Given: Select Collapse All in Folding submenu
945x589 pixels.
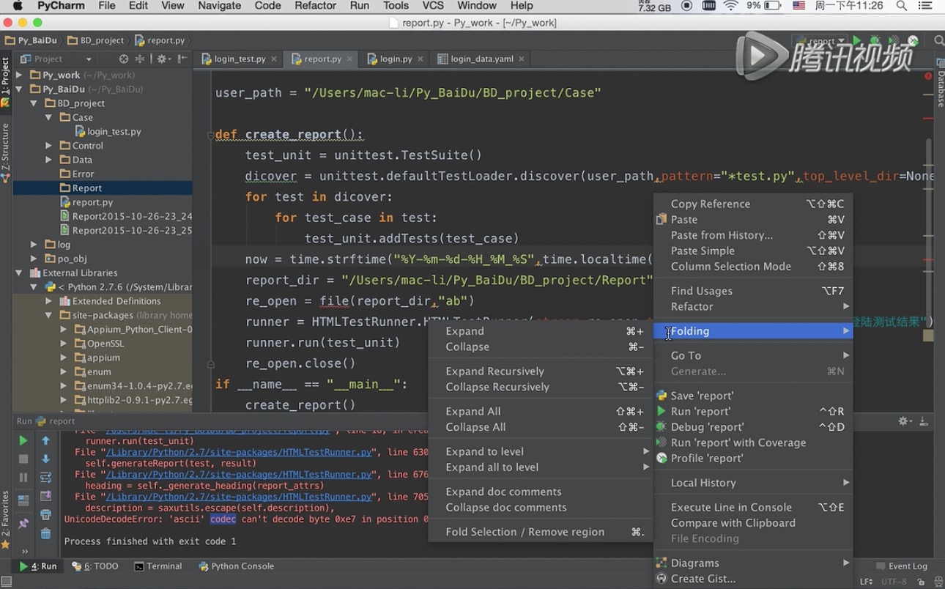Looking at the screenshot, I should 475,427.
